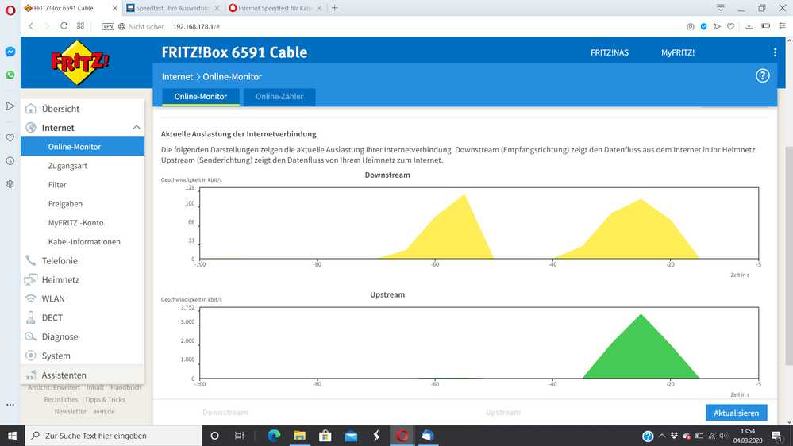Open speed dial start page grid

tap(80, 25)
